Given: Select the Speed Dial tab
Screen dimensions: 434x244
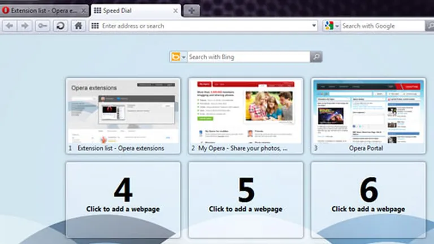Looking at the screenshot, I should click(136, 11).
